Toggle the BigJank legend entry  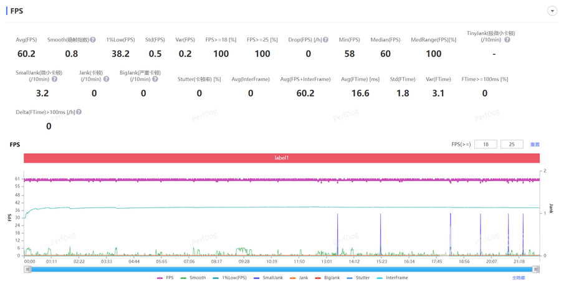click(x=328, y=278)
